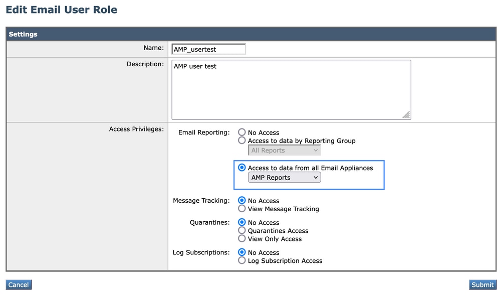Select No Access for Email Reporting

coord(241,132)
